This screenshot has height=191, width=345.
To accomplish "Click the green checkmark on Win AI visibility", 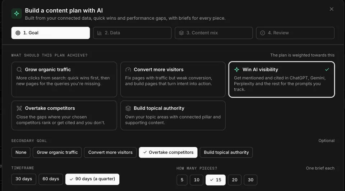I will [327, 69].
